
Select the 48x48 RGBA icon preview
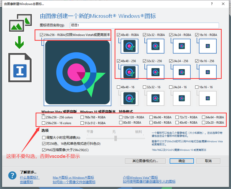[x=130, y=46]
